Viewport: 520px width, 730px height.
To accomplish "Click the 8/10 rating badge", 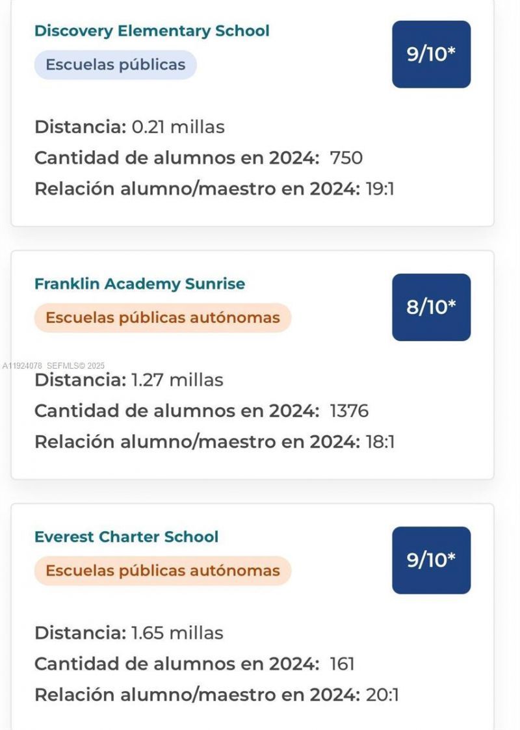I will pos(431,307).
